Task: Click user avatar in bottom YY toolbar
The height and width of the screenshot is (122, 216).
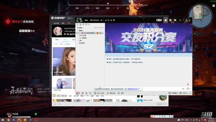Action: pyautogui.click(x=78, y=93)
